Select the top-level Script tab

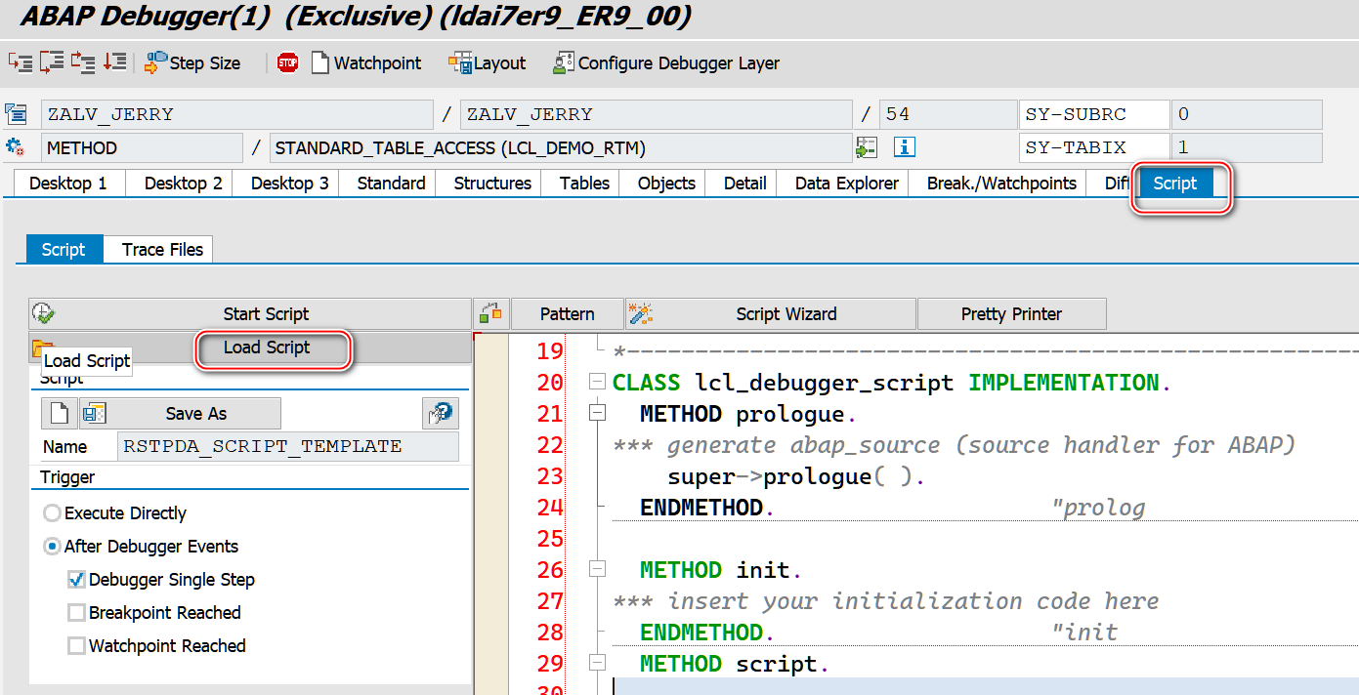coord(1174,184)
